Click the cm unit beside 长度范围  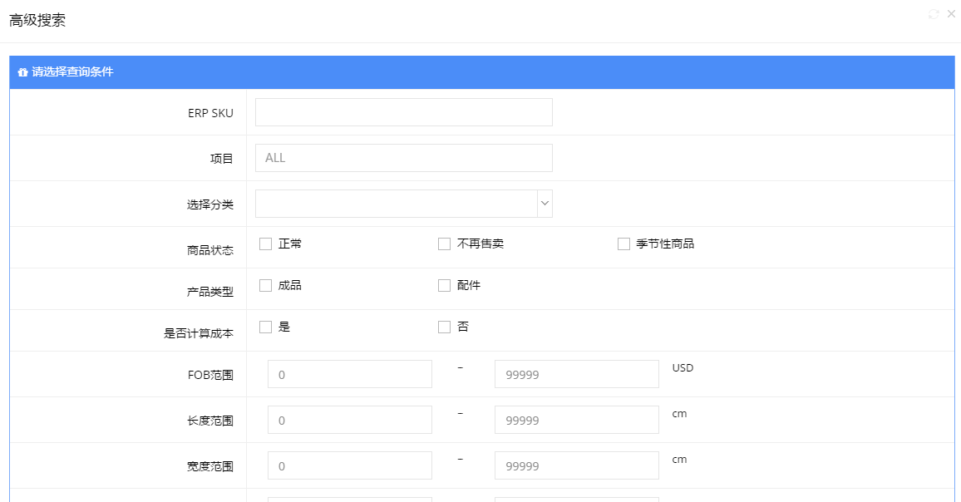pos(680,414)
